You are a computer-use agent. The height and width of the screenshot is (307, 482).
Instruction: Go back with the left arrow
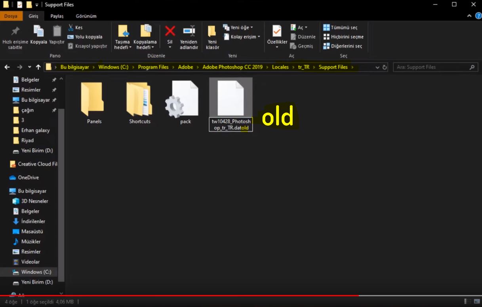(7, 67)
